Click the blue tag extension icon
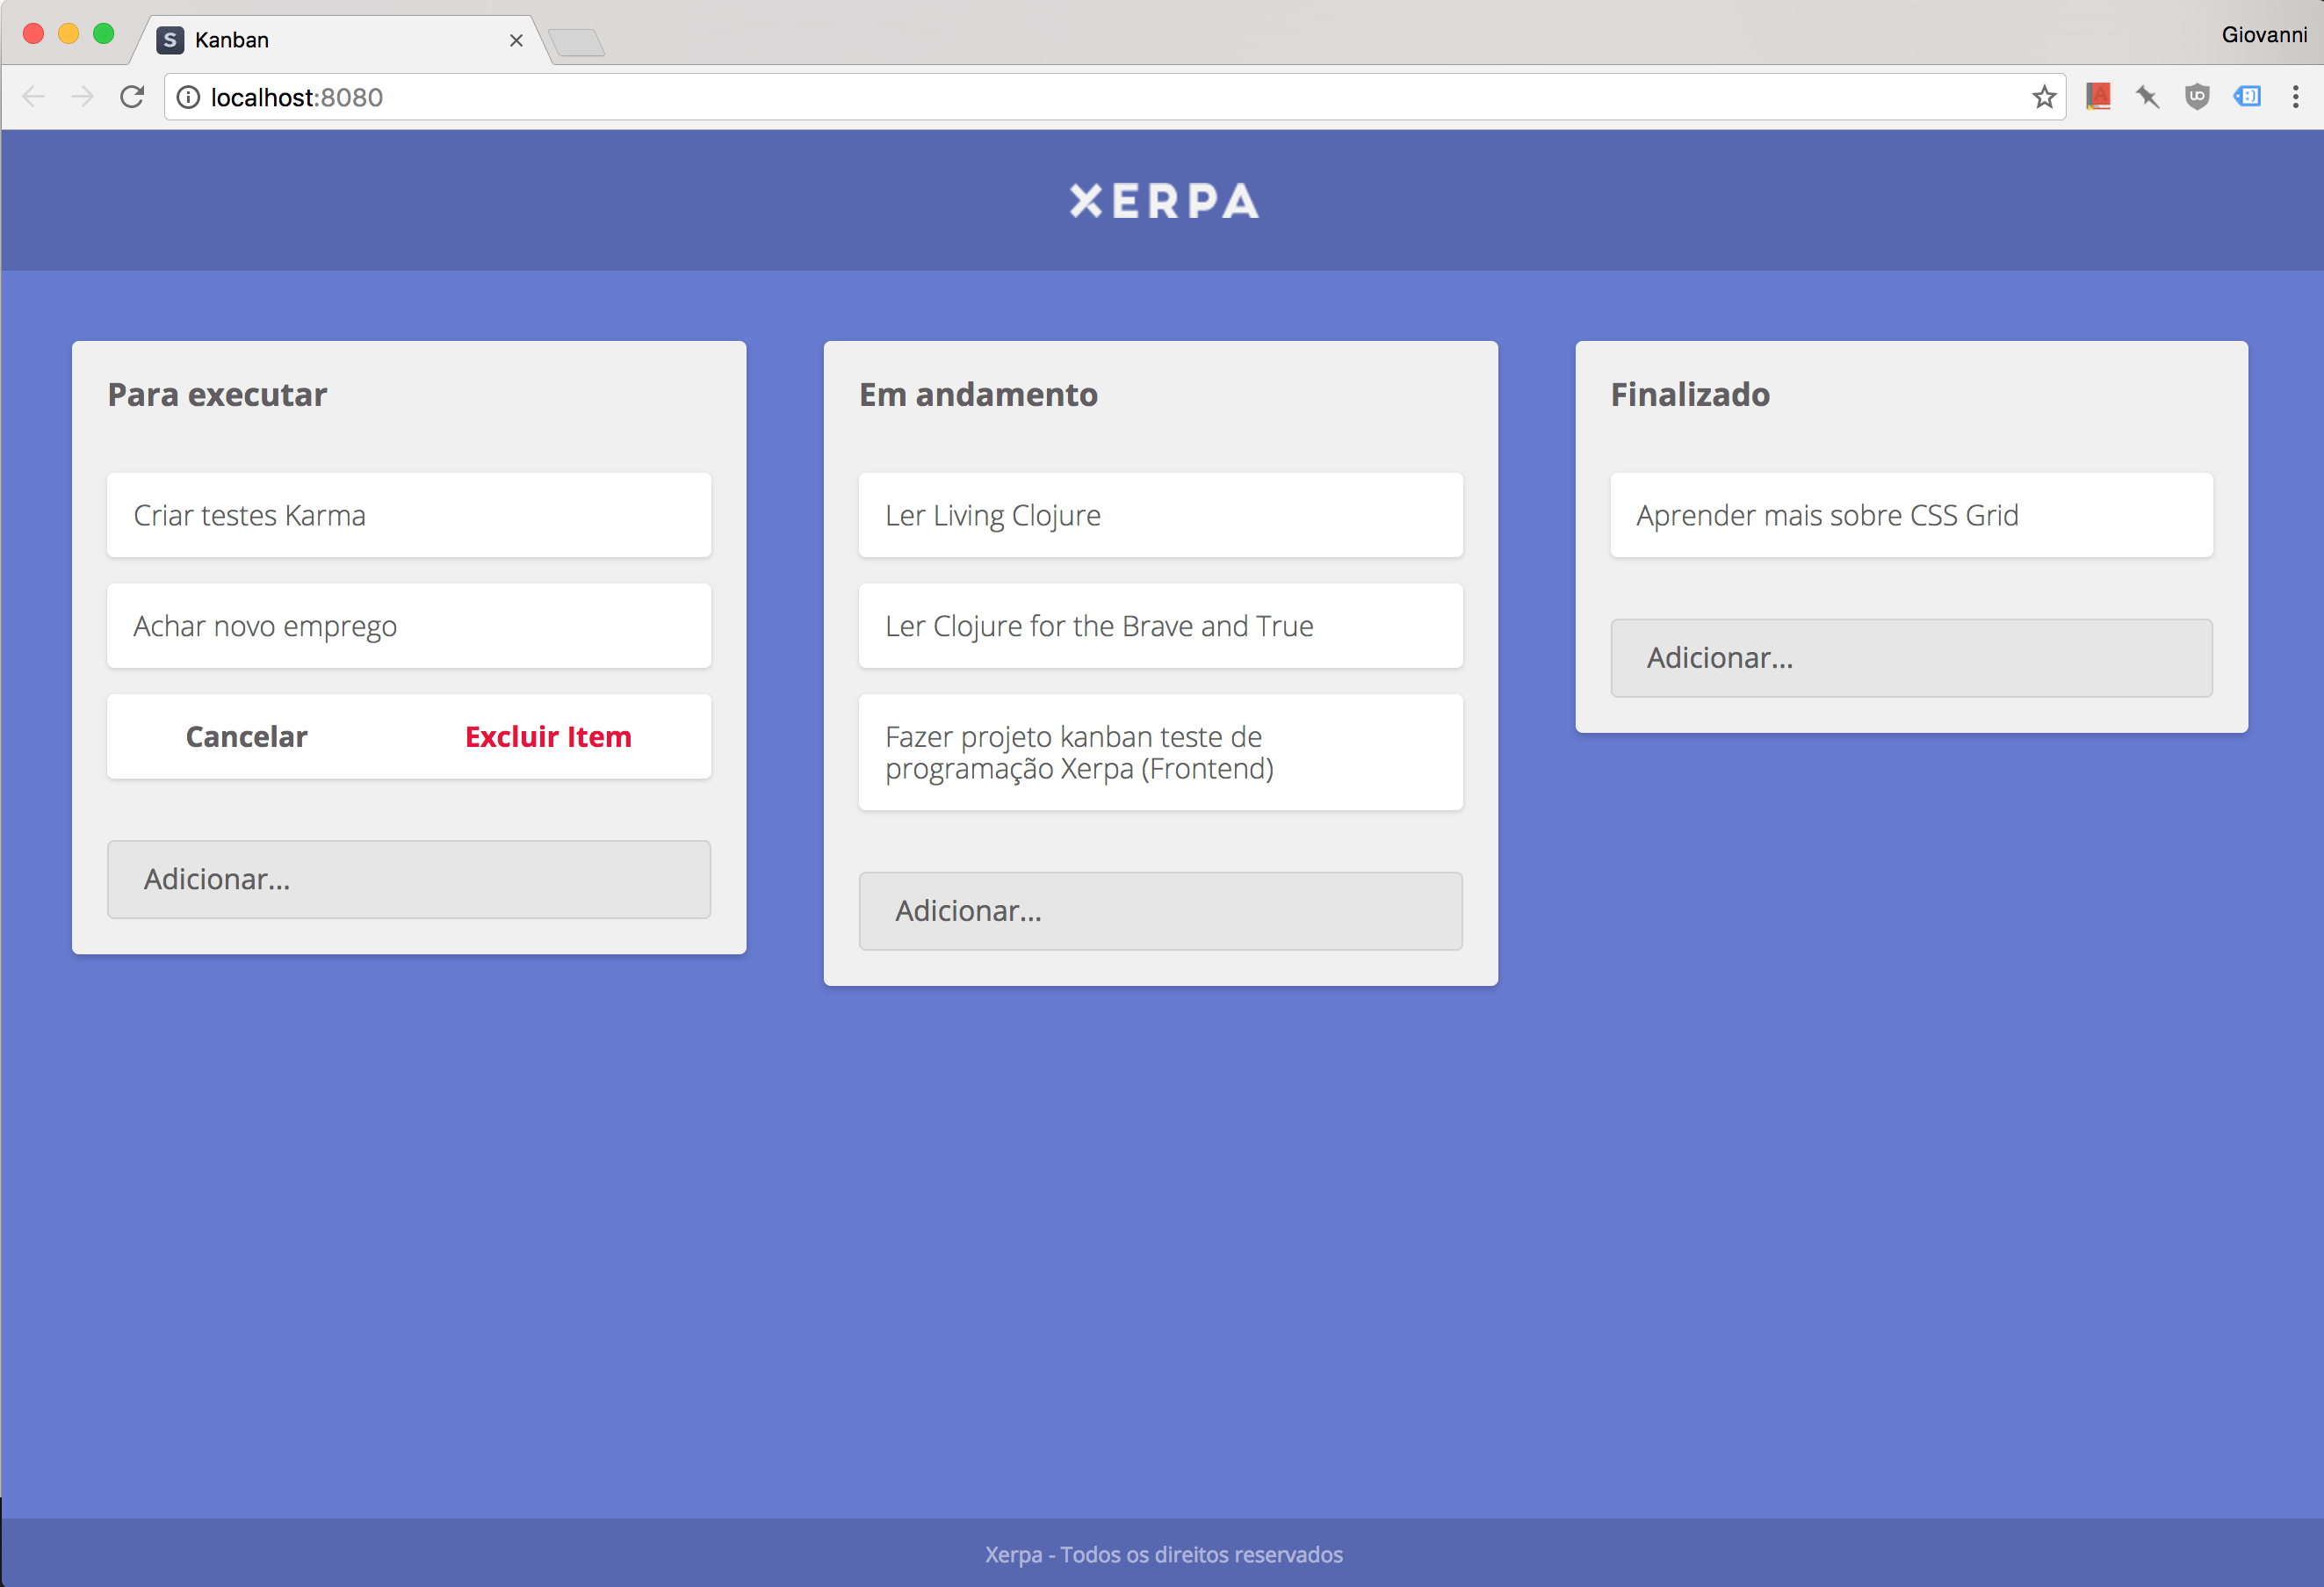The image size is (2324, 1587). (x=2247, y=96)
